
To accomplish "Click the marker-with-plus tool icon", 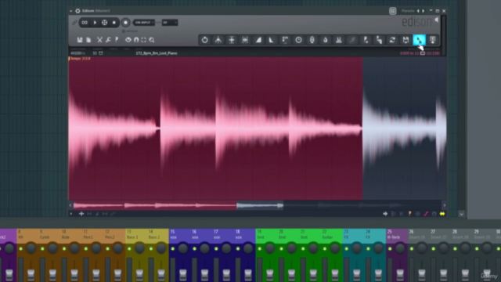I will coord(366,40).
